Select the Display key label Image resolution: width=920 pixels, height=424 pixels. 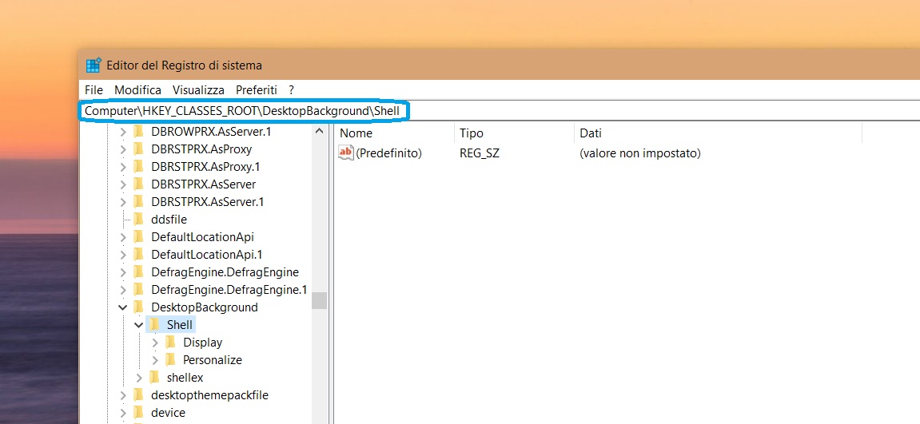(x=202, y=343)
